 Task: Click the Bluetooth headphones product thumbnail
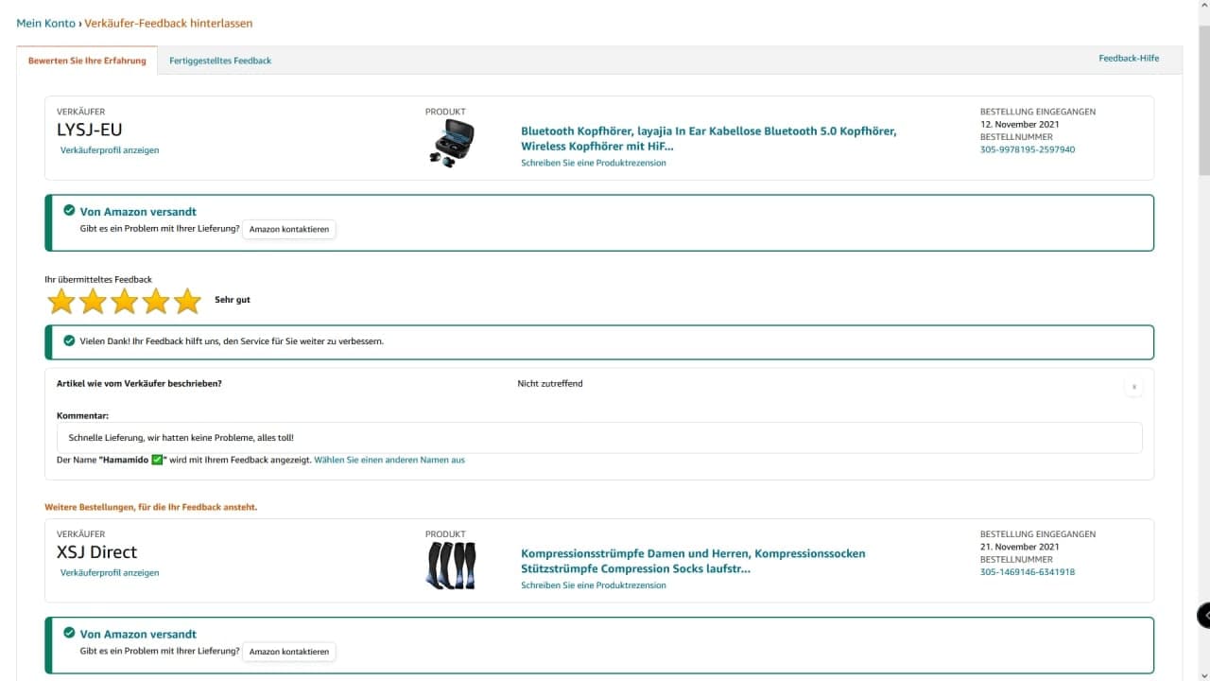[x=451, y=144]
